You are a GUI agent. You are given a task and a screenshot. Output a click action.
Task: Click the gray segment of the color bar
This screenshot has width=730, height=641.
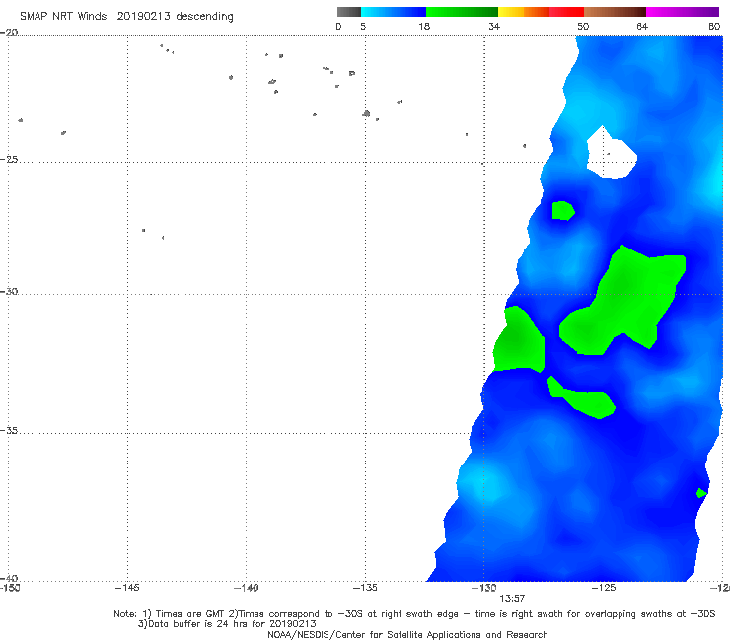[349, 12]
